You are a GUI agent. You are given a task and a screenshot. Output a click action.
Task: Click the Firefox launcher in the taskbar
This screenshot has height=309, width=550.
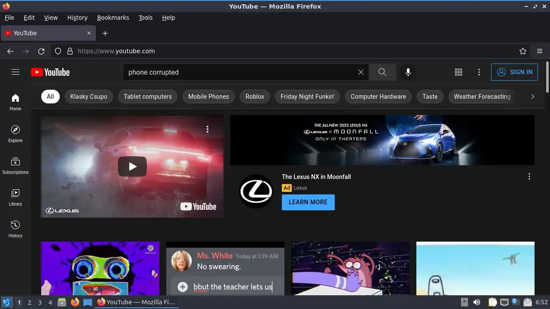click(x=75, y=303)
